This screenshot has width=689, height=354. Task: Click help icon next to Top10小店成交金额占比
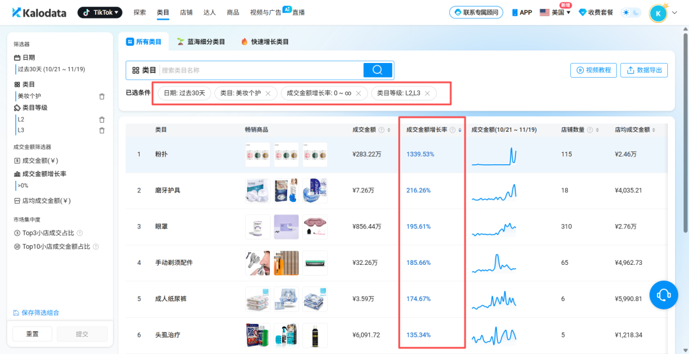pos(96,247)
